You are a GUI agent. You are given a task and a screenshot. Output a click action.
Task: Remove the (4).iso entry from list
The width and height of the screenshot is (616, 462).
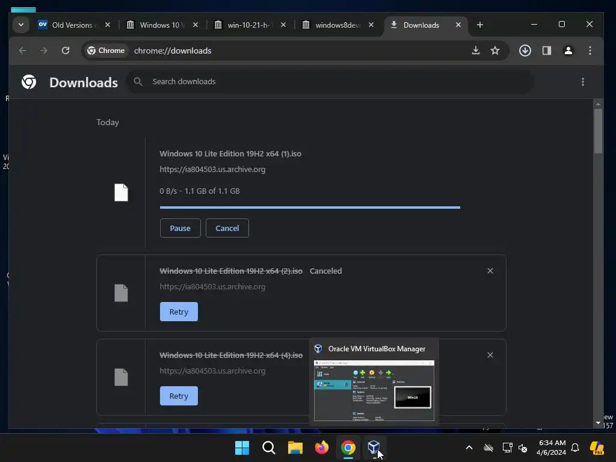[490, 355]
